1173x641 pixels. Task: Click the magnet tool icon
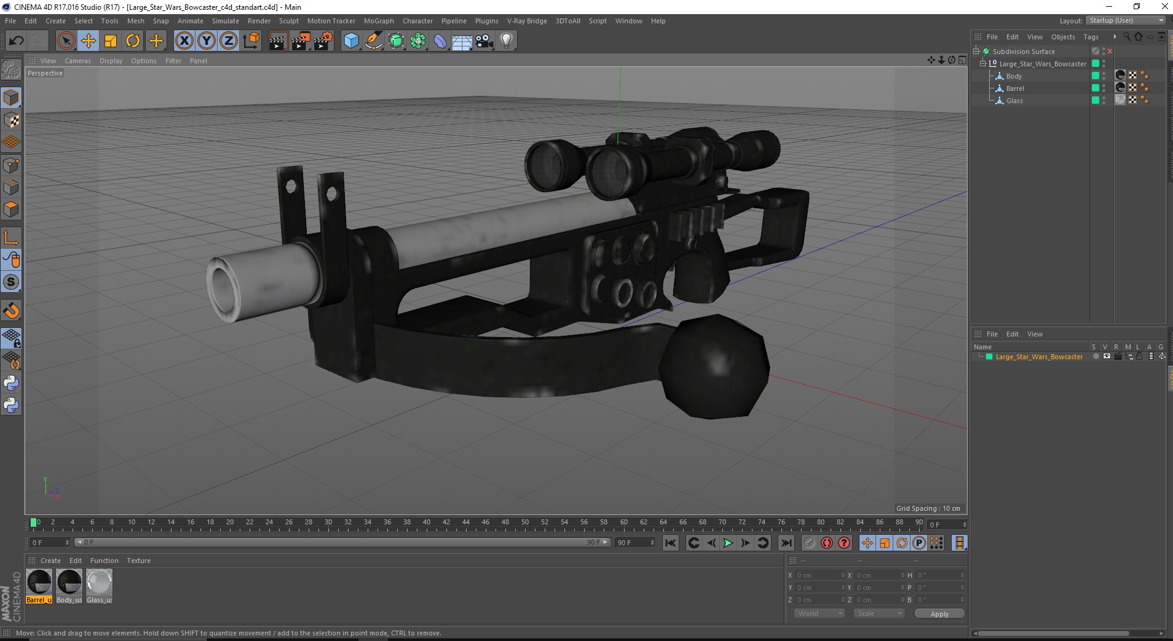point(11,311)
